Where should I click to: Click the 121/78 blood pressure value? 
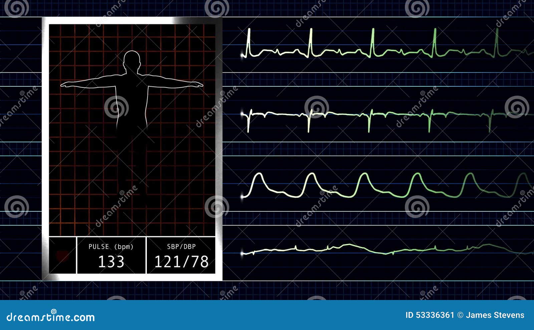tap(182, 263)
